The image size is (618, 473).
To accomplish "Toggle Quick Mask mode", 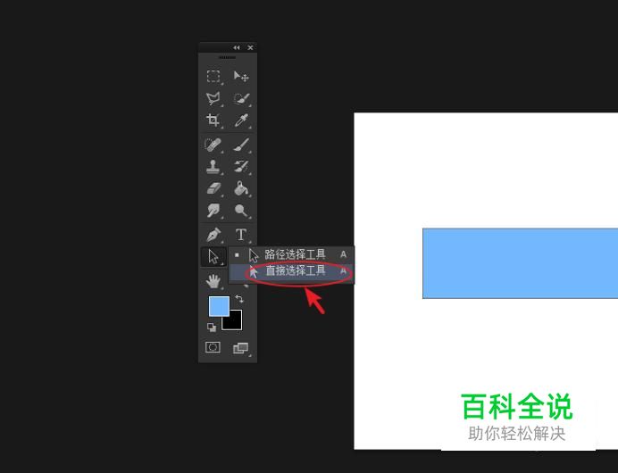I will click(213, 347).
